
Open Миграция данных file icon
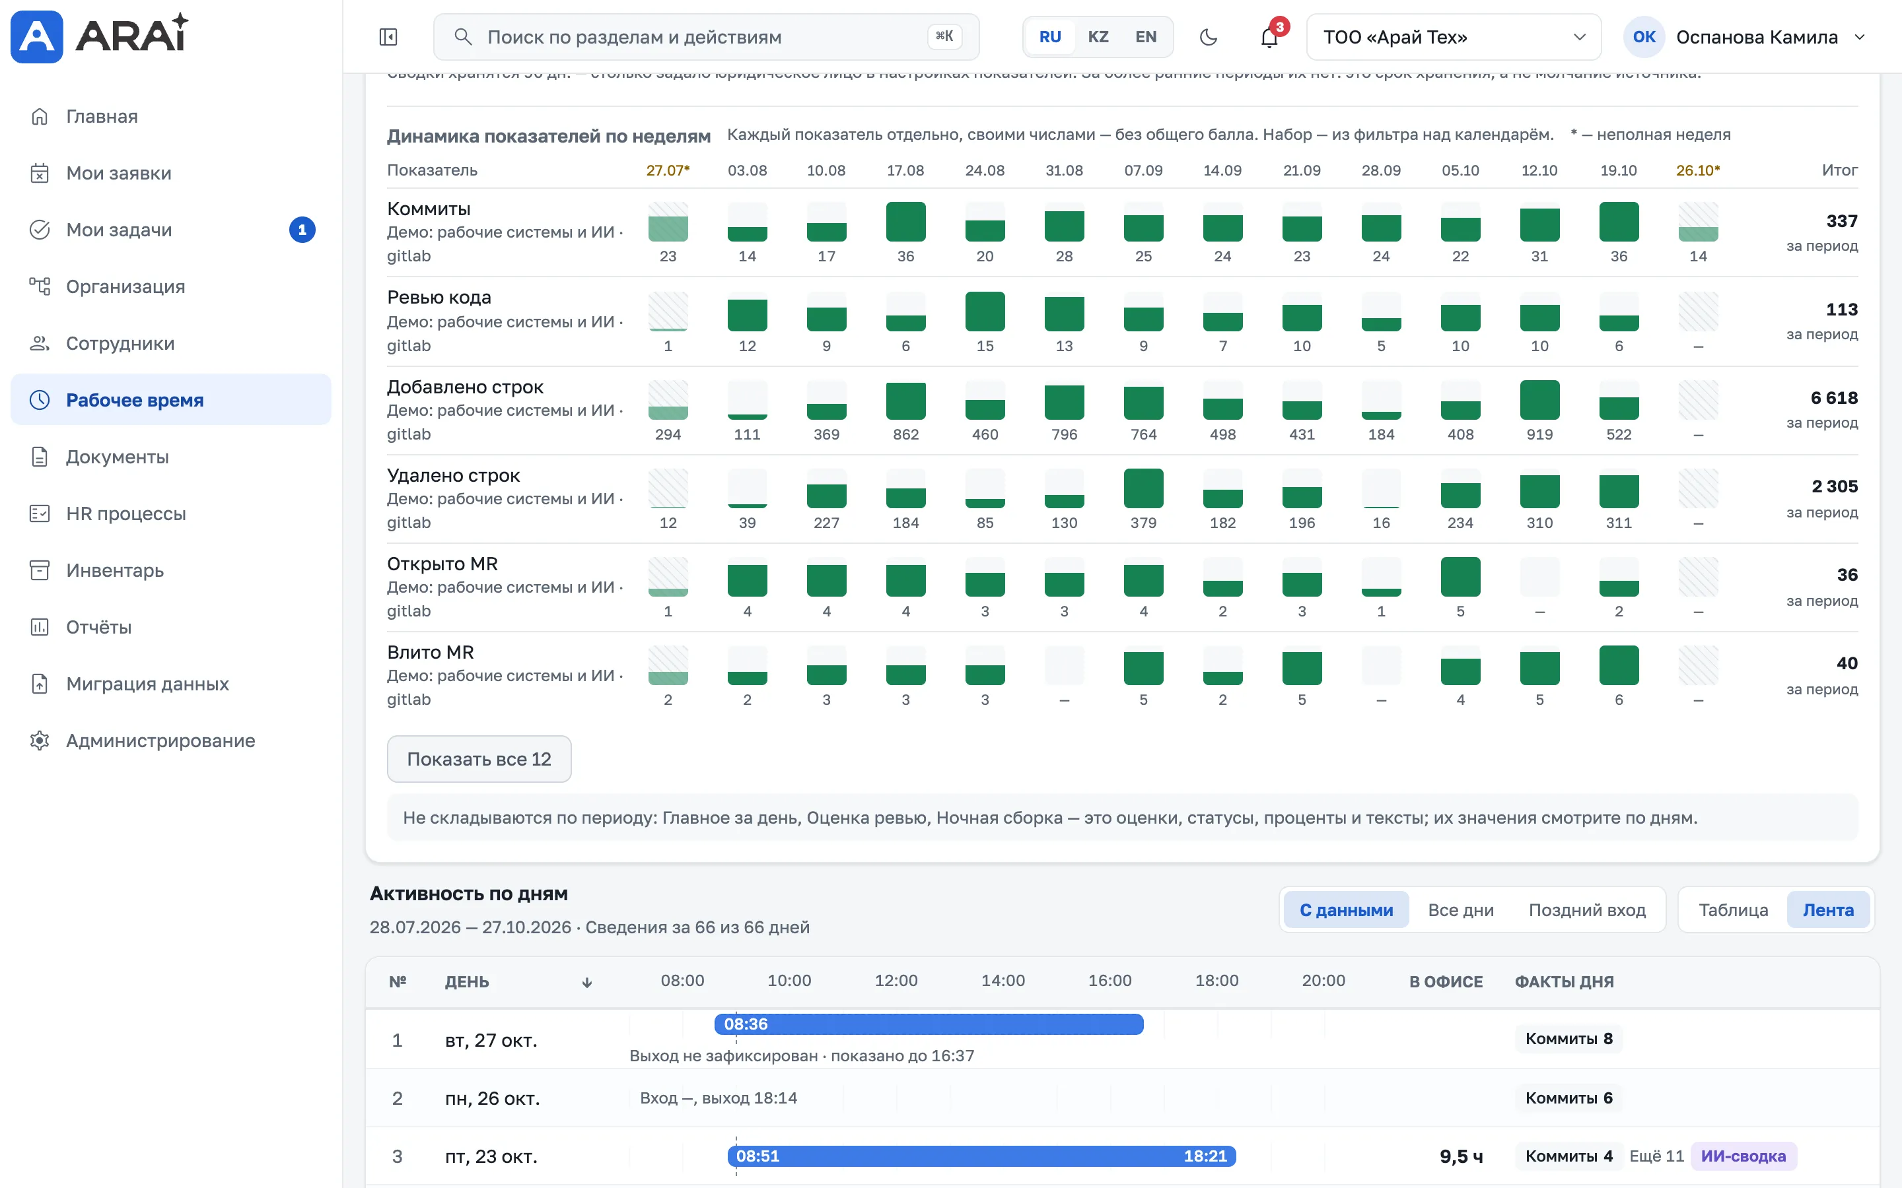pos(40,684)
